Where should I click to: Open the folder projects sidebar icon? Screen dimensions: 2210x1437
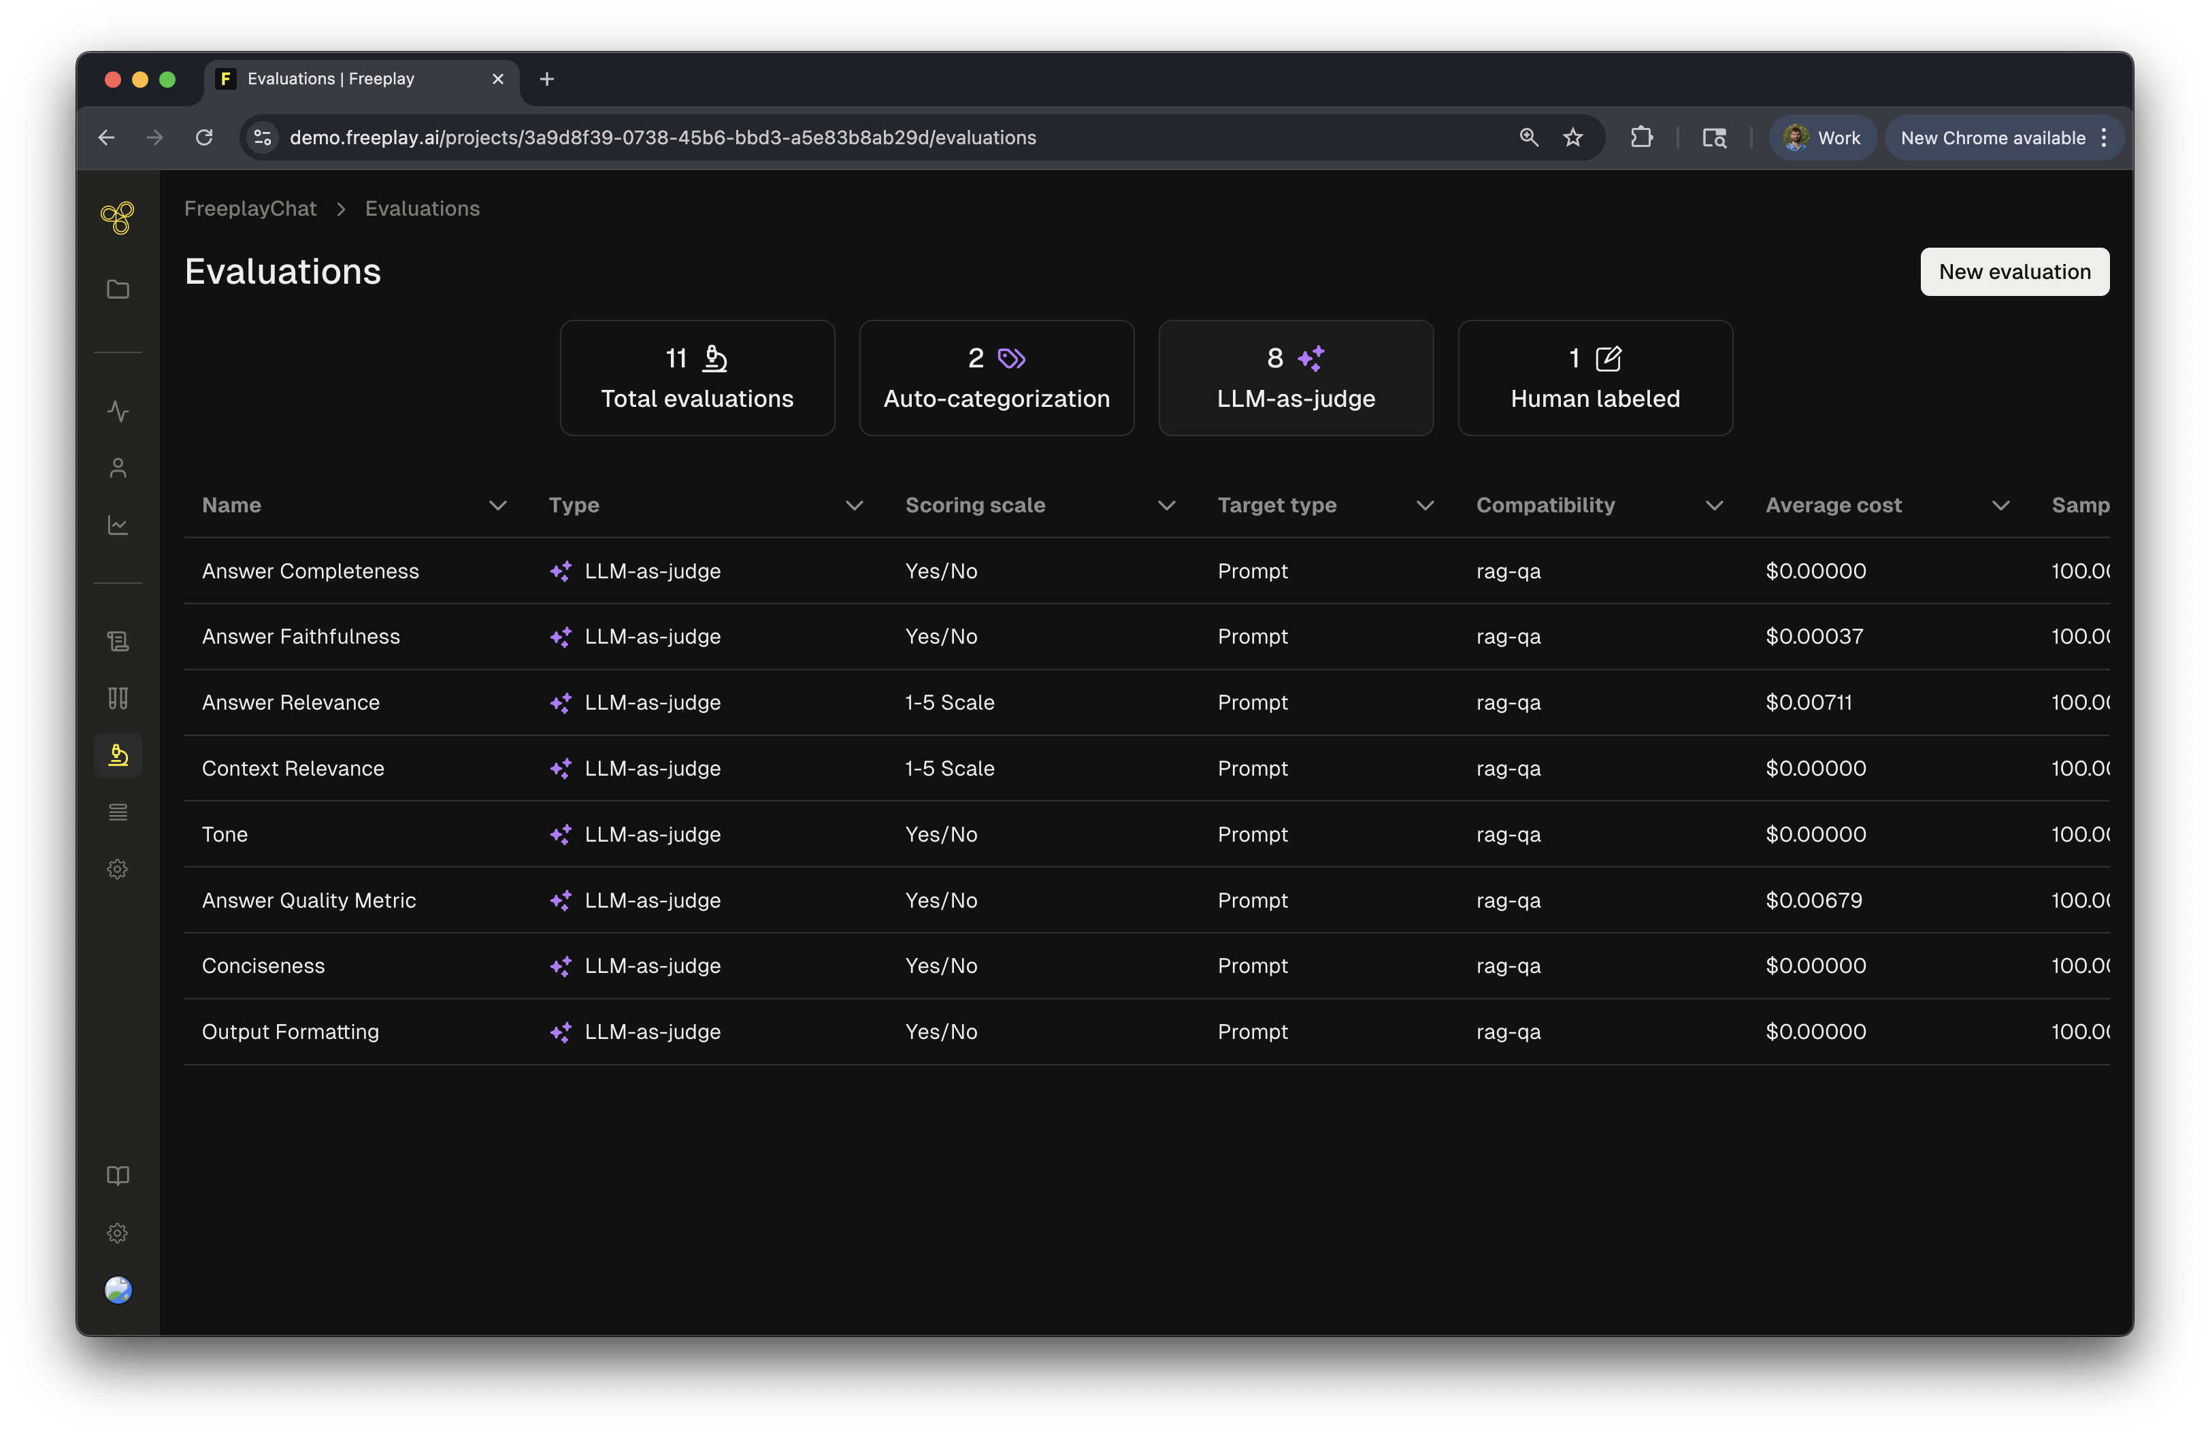tap(118, 290)
